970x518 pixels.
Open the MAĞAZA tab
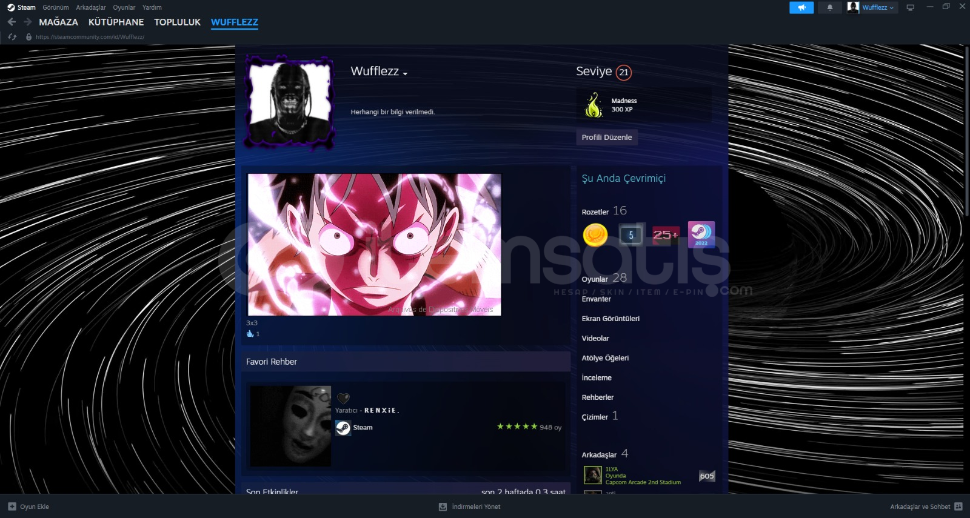pos(58,22)
